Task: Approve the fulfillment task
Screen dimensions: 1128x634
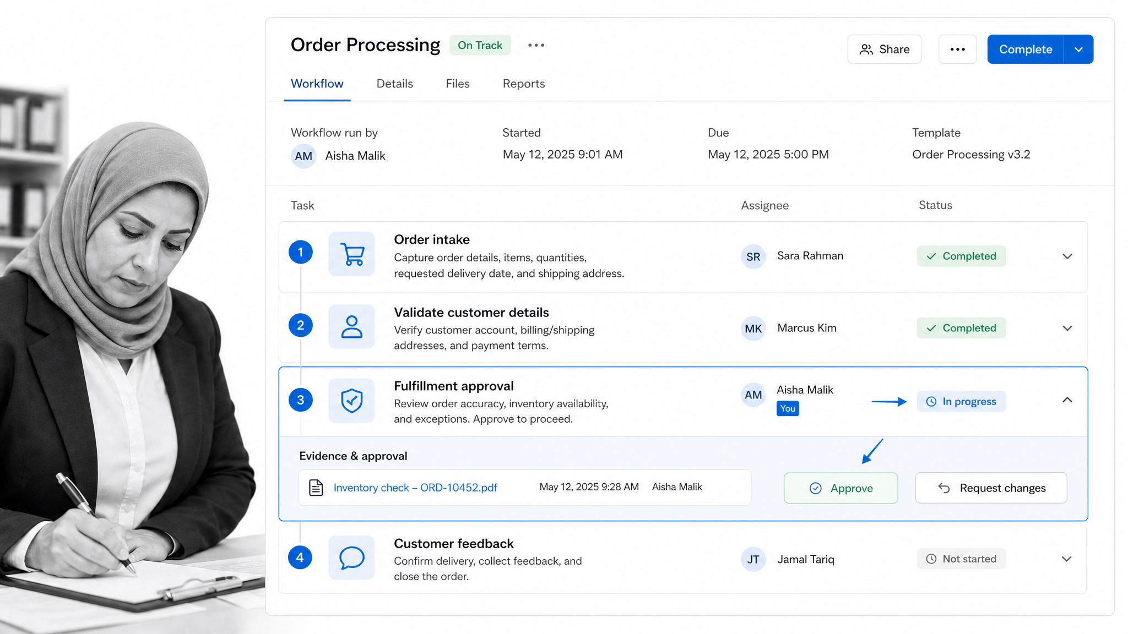Action: tap(841, 488)
